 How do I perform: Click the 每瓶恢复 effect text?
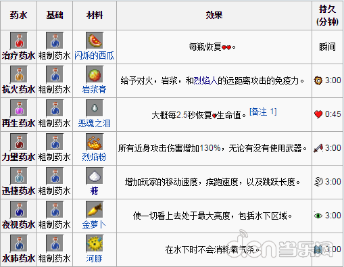click(205, 47)
